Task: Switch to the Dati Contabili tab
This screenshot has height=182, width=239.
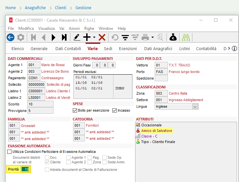Action: tap(68, 49)
